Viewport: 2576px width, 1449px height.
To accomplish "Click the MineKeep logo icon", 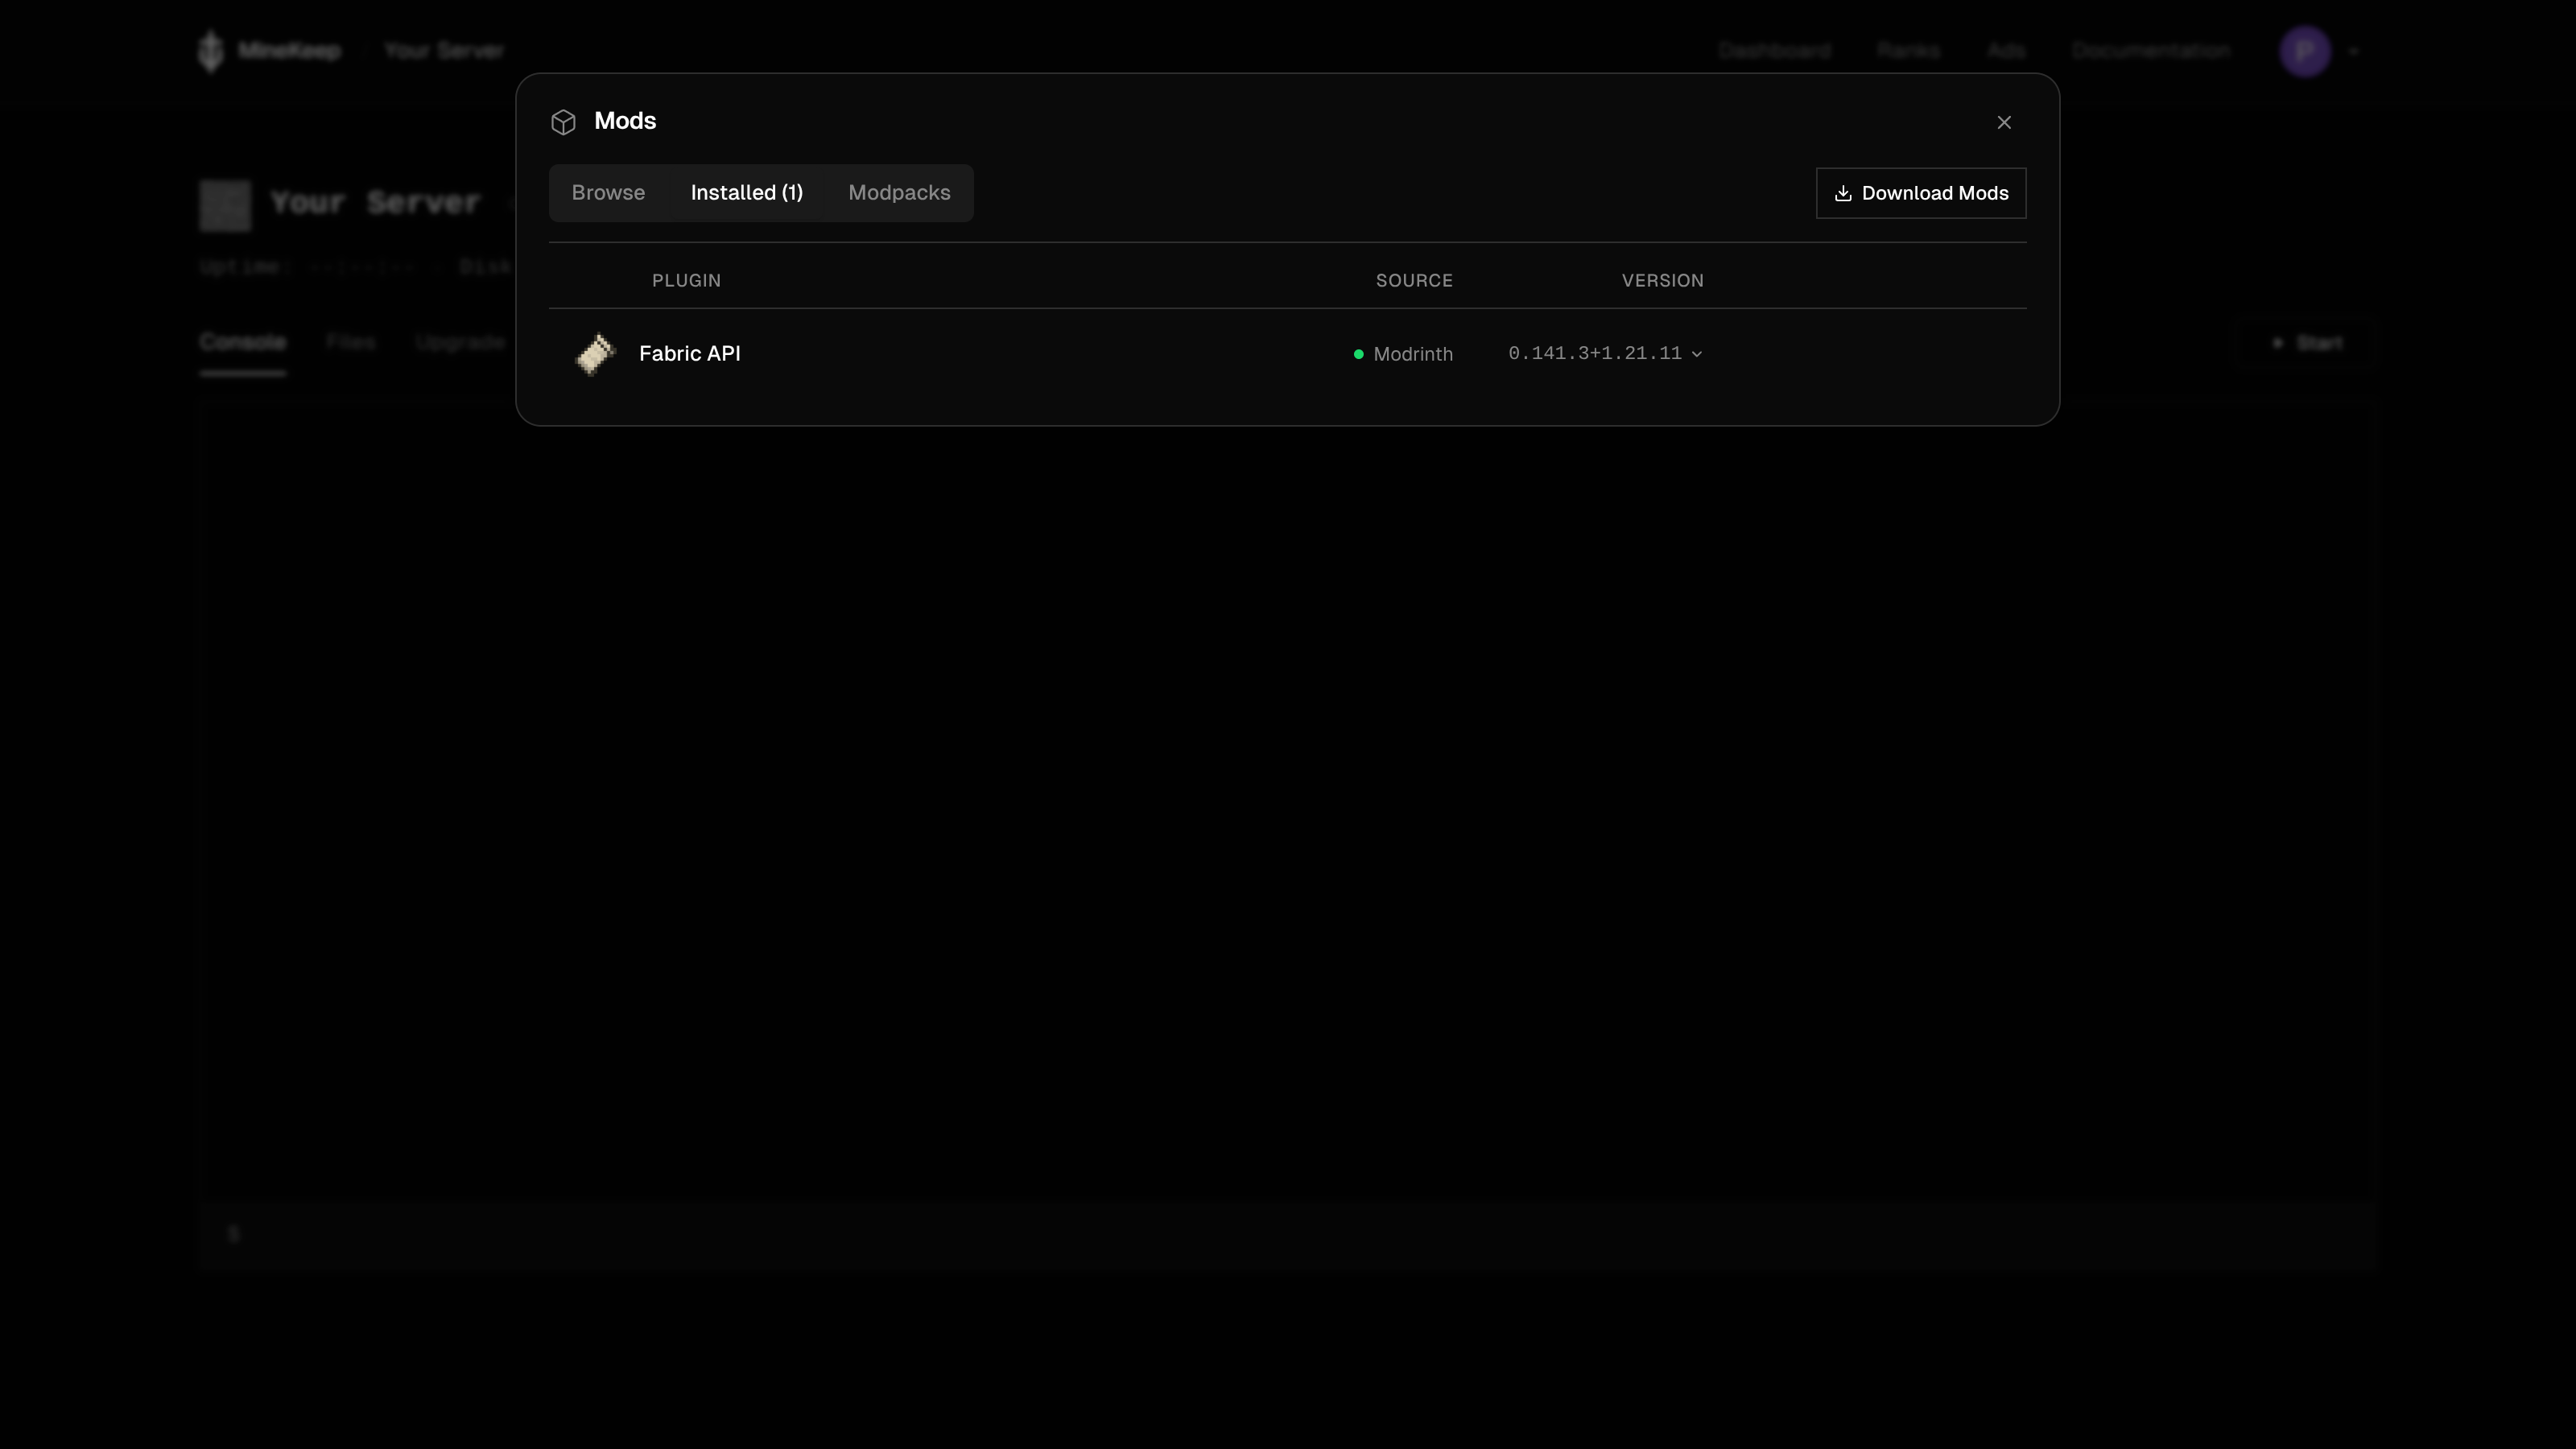I will (x=211, y=50).
